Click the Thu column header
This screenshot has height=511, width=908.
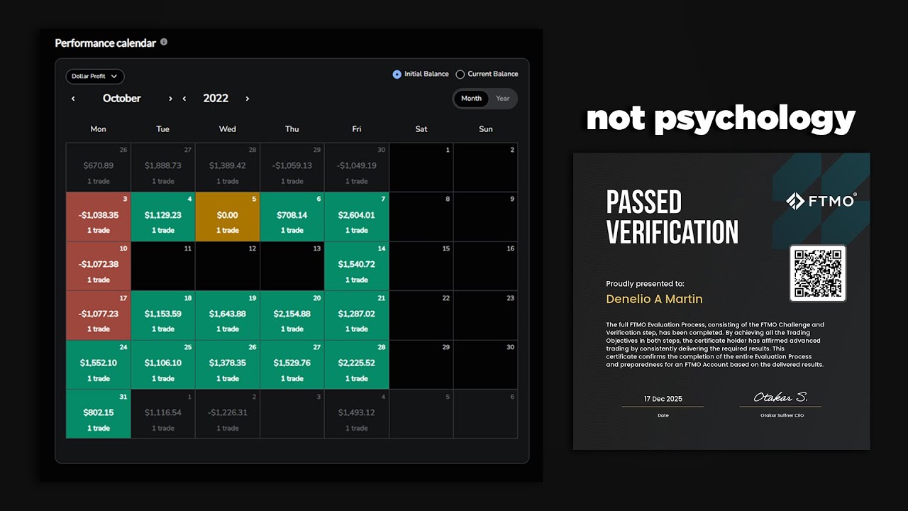point(292,129)
